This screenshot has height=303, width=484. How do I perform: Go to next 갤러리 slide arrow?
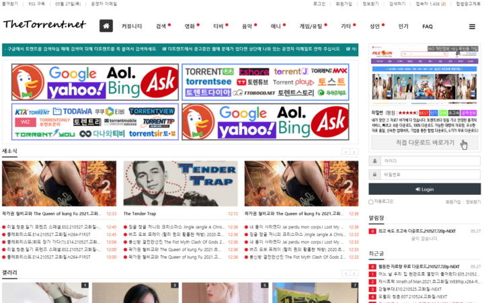point(354,273)
